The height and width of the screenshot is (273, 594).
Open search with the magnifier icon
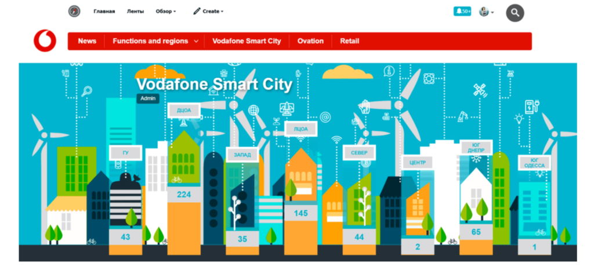click(x=515, y=12)
